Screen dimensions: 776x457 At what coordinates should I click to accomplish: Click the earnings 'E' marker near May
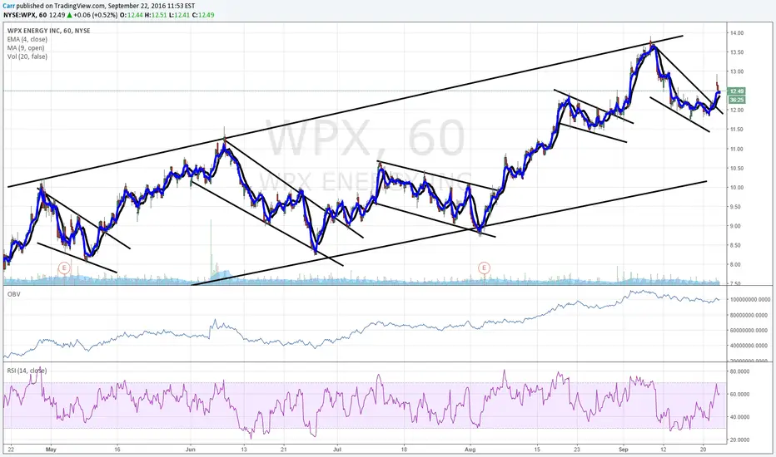(x=63, y=268)
